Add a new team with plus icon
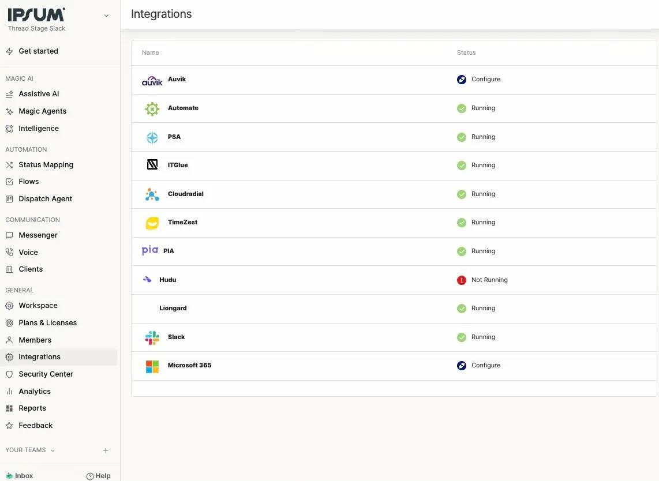This screenshot has height=481, width=659. pos(106,450)
